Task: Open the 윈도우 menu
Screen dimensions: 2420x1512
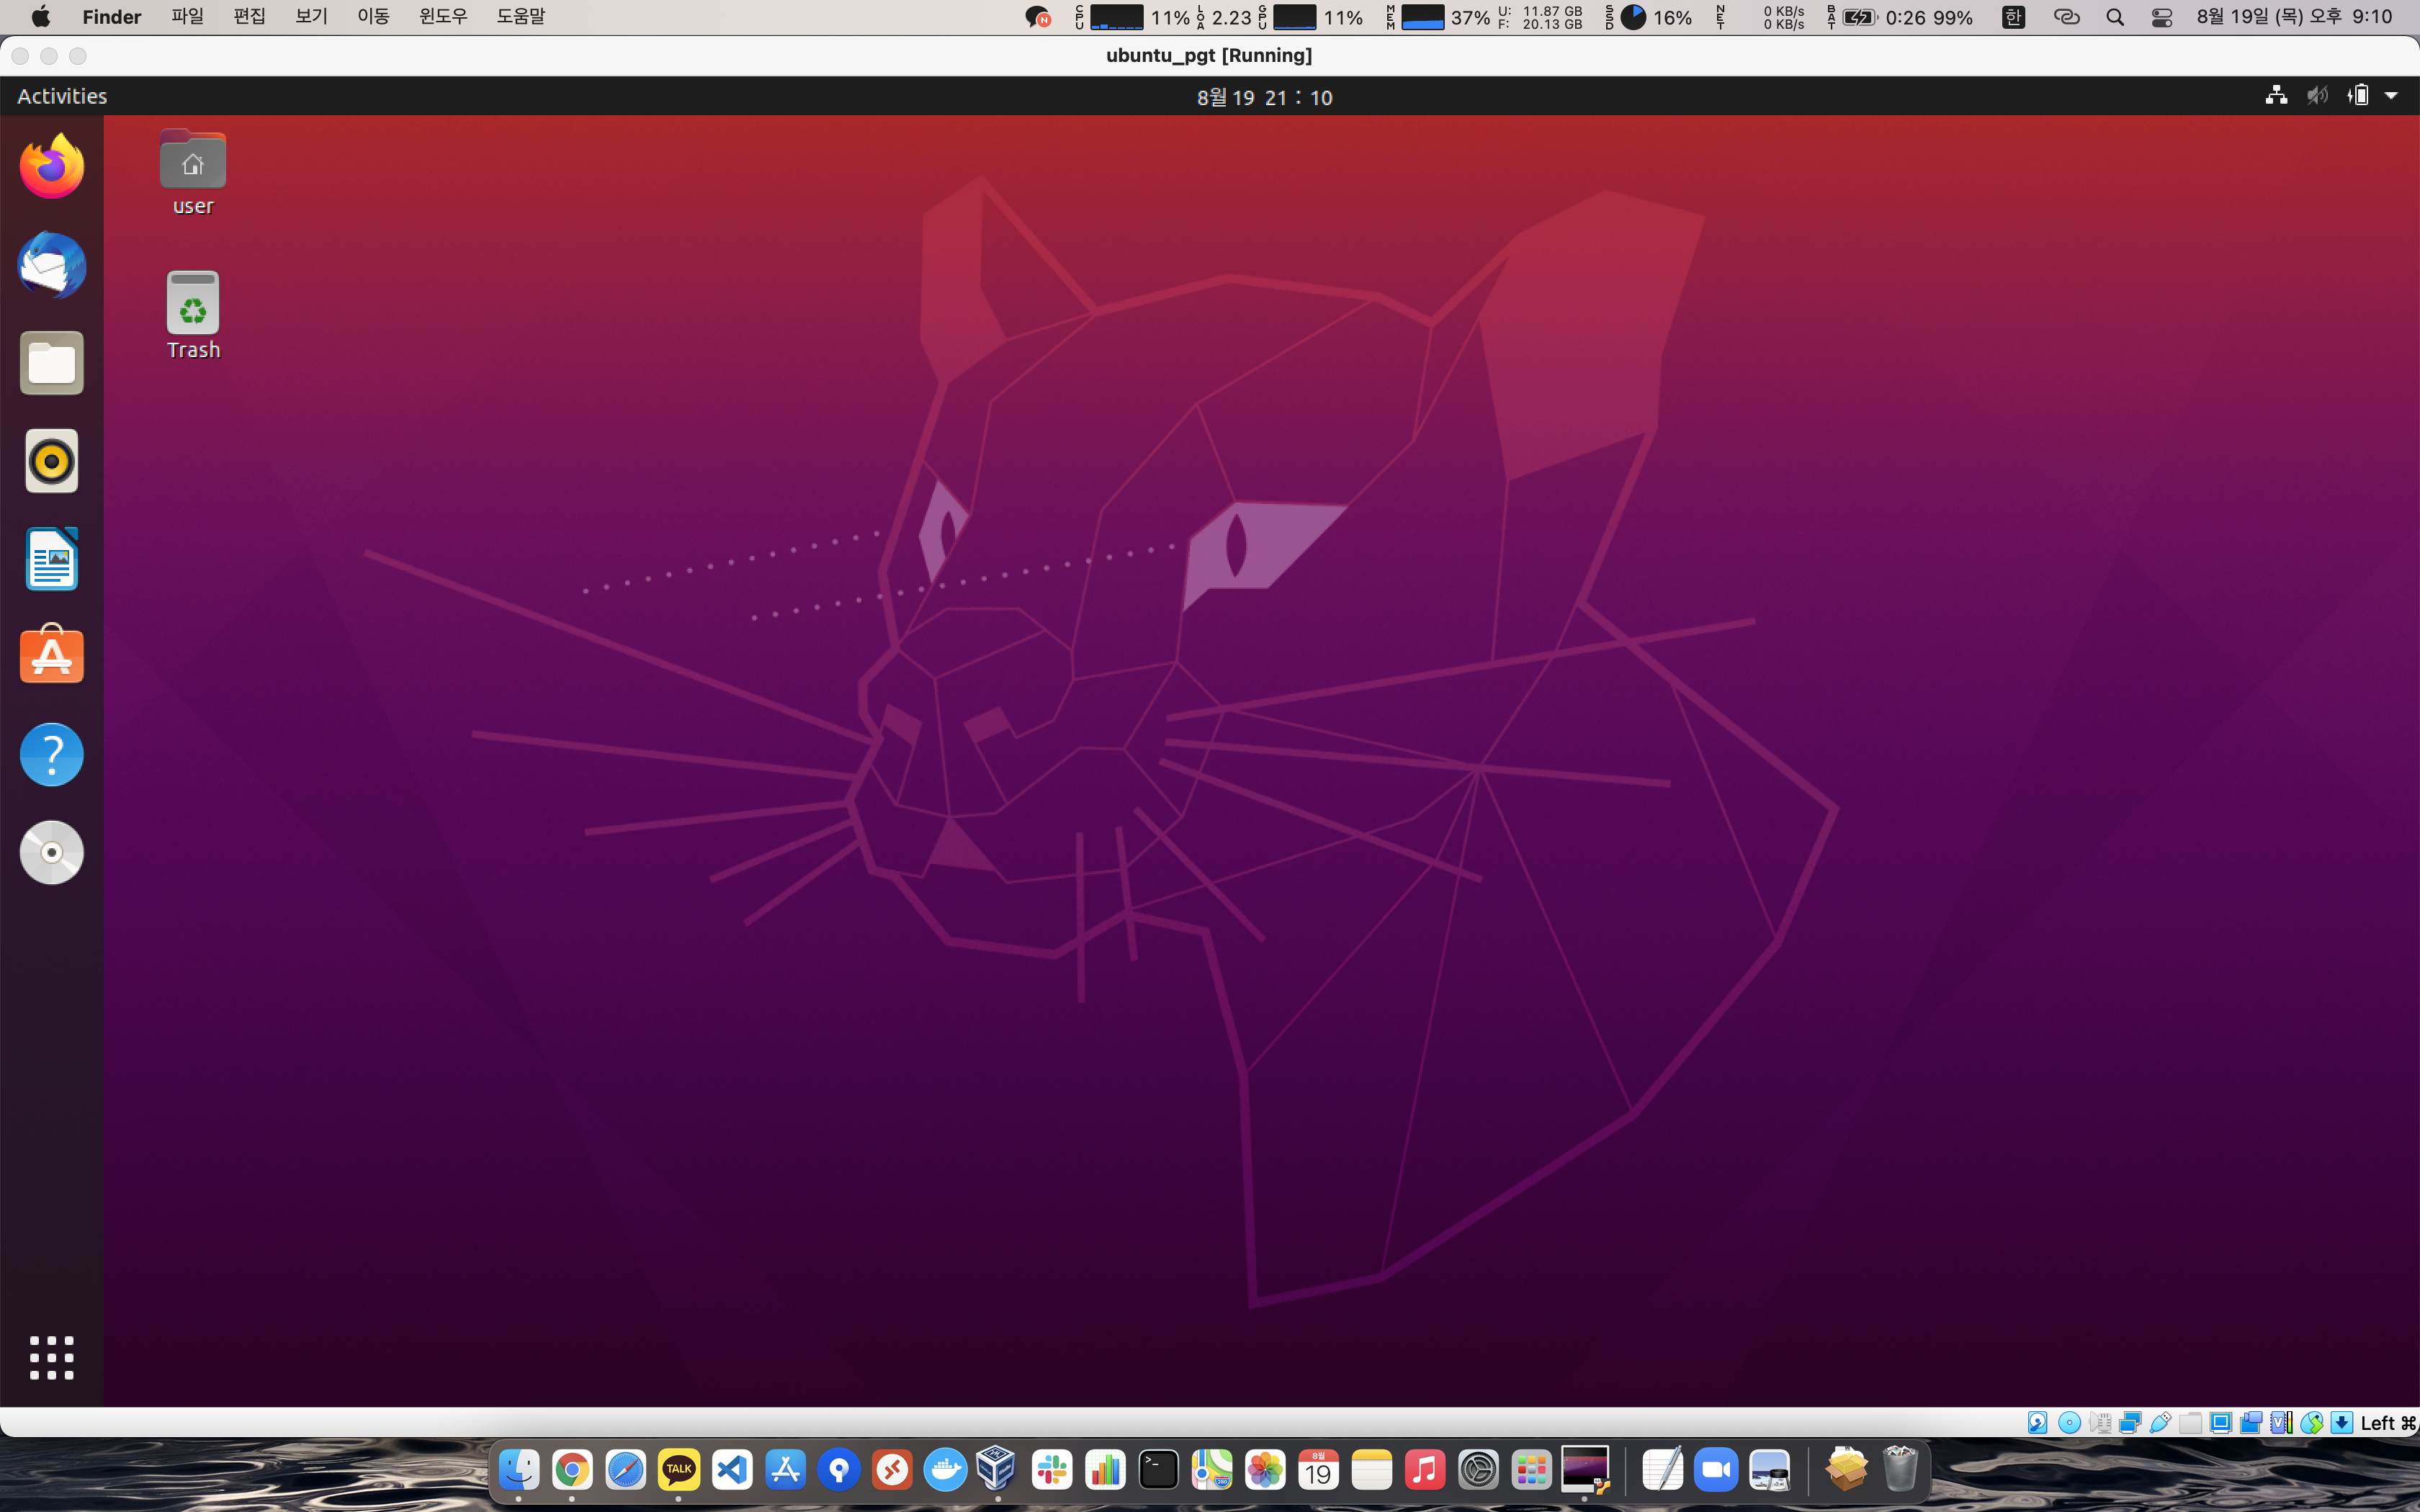Action: [x=443, y=17]
